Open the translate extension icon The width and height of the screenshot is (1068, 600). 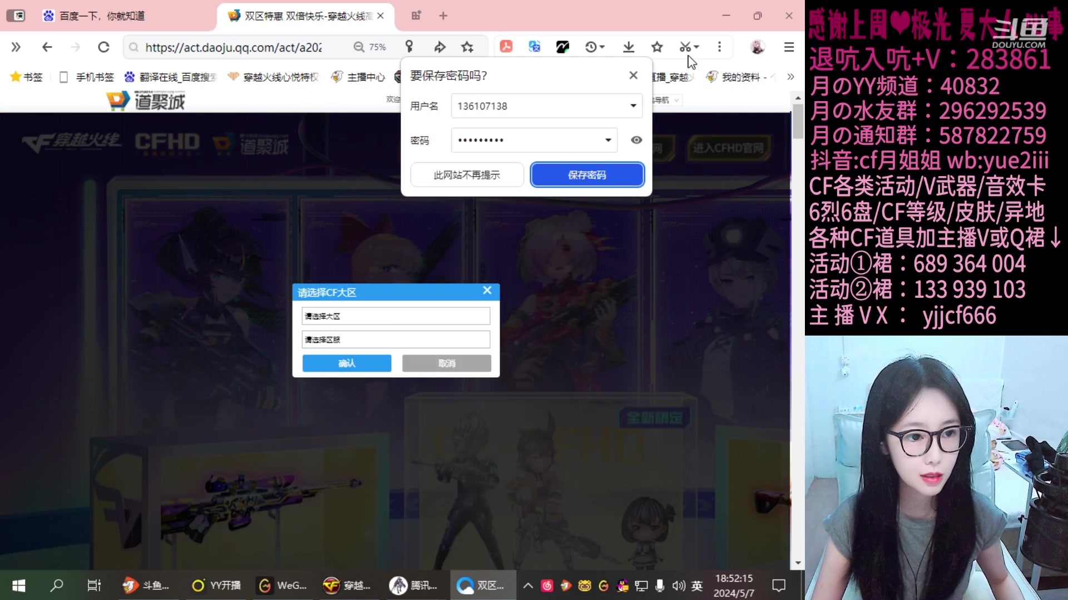535,47
